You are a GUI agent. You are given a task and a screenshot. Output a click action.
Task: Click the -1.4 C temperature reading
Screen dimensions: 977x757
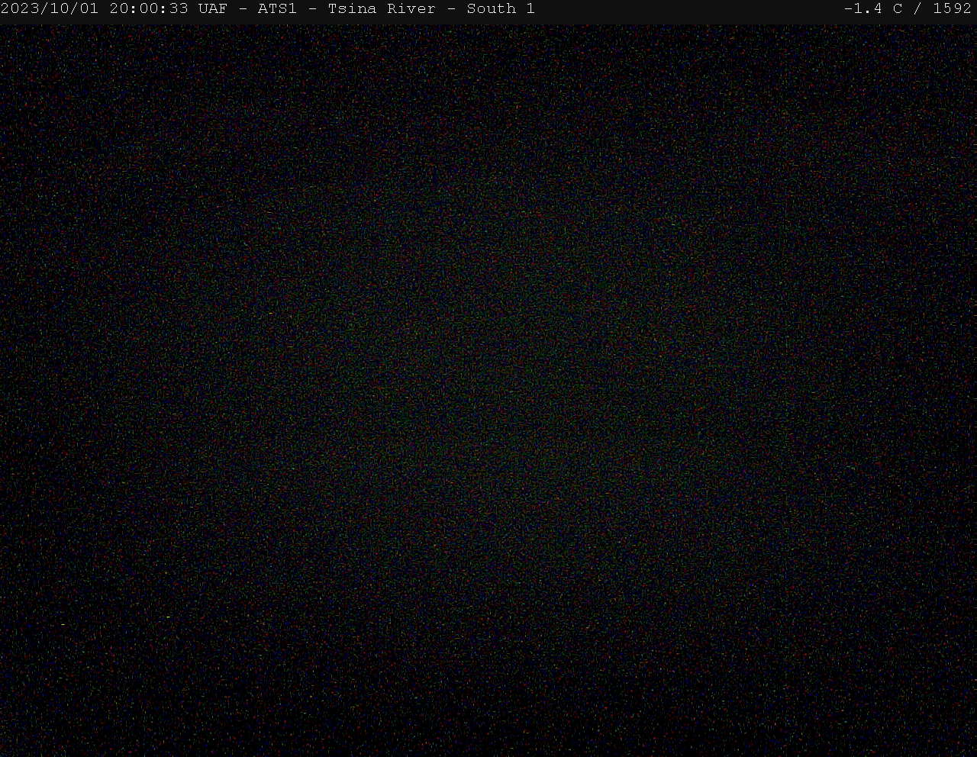pos(873,9)
